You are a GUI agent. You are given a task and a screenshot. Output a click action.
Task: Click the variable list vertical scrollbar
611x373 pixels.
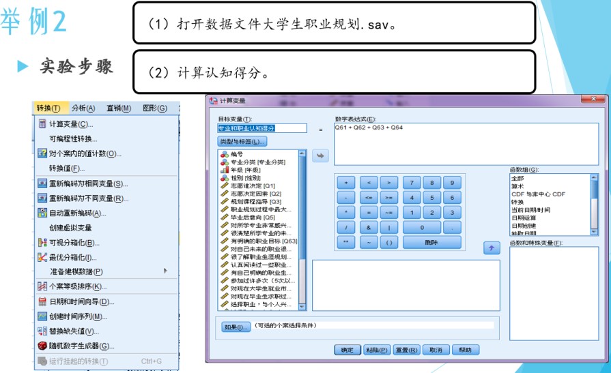[302, 225]
